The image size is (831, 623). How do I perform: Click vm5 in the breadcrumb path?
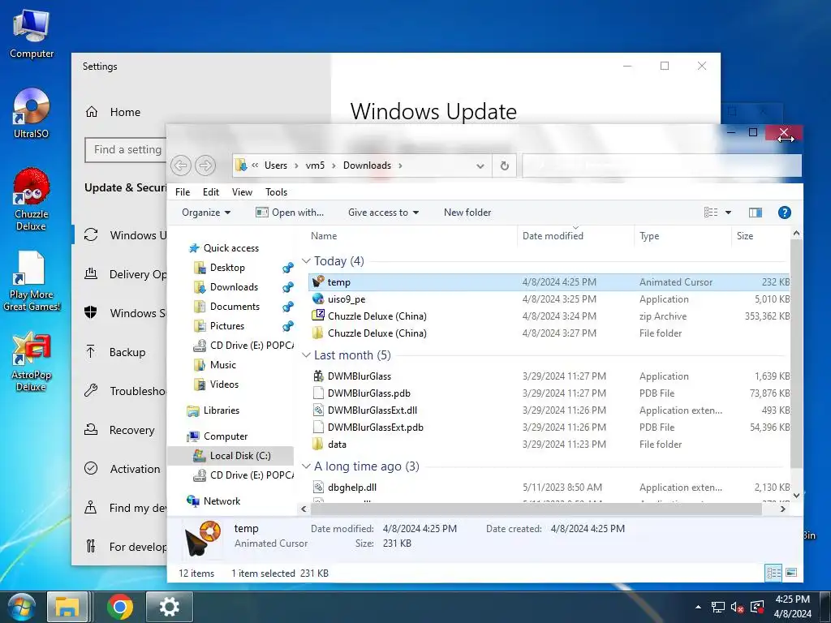click(315, 165)
